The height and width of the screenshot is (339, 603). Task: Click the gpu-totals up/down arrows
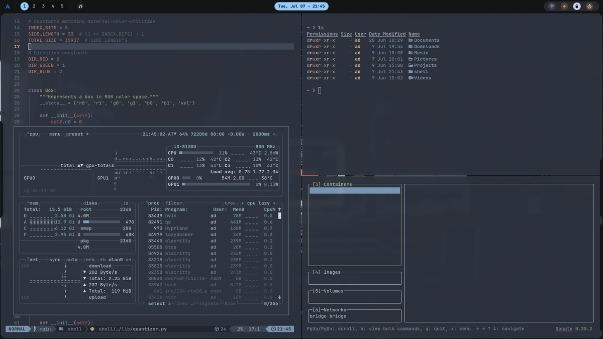(x=80, y=165)
